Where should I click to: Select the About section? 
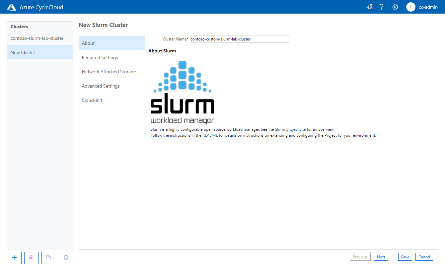click(88, 43)
